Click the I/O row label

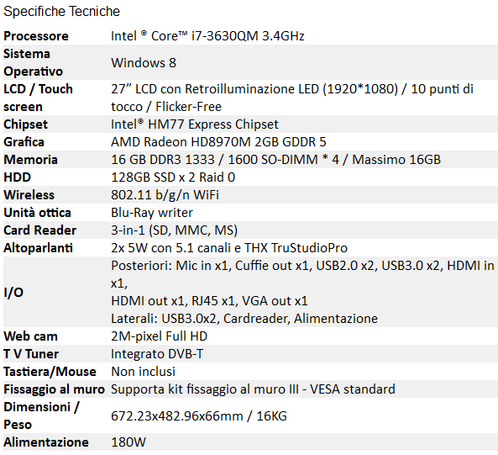point(13,292)
